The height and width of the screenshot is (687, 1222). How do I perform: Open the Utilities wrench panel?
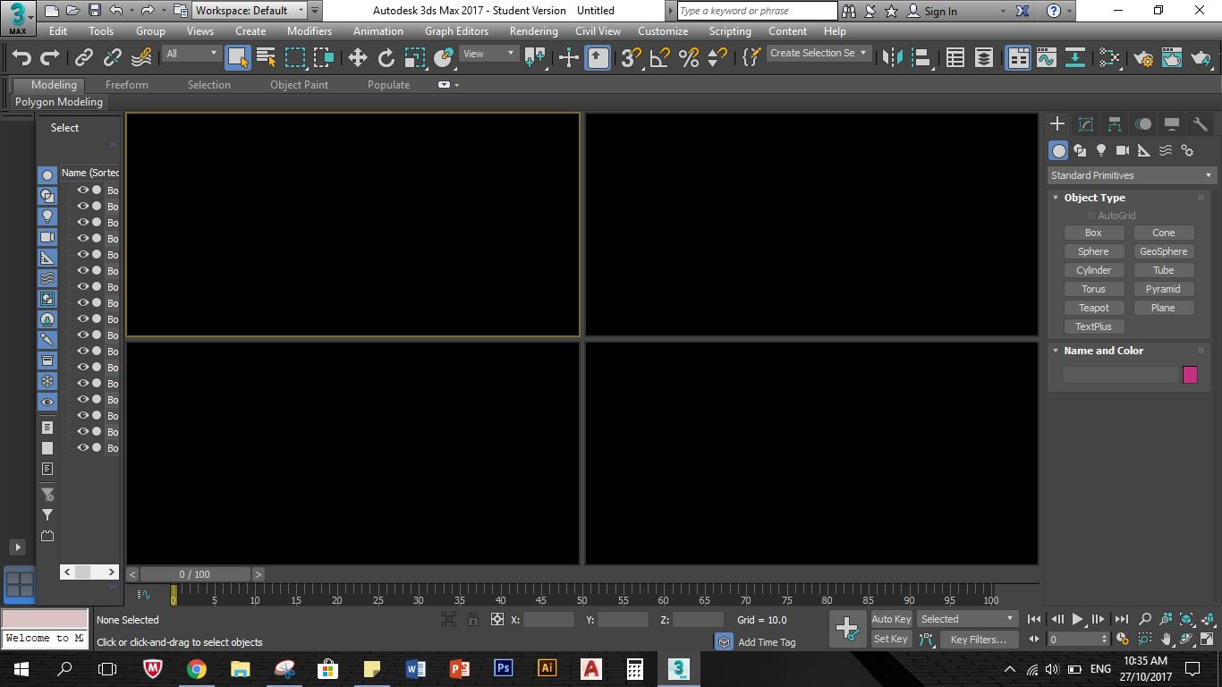point(1201,124)
